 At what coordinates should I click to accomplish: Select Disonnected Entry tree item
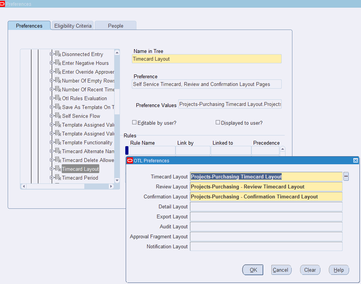[x=82, y=54]
